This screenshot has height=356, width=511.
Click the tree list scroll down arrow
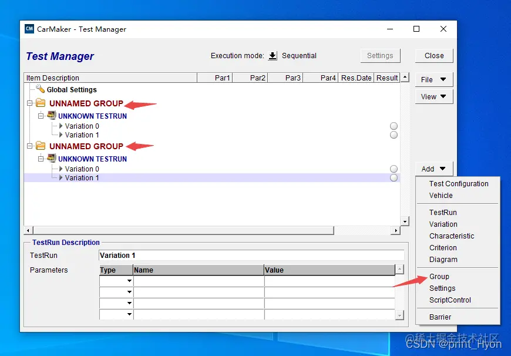[x=405, y=221]
